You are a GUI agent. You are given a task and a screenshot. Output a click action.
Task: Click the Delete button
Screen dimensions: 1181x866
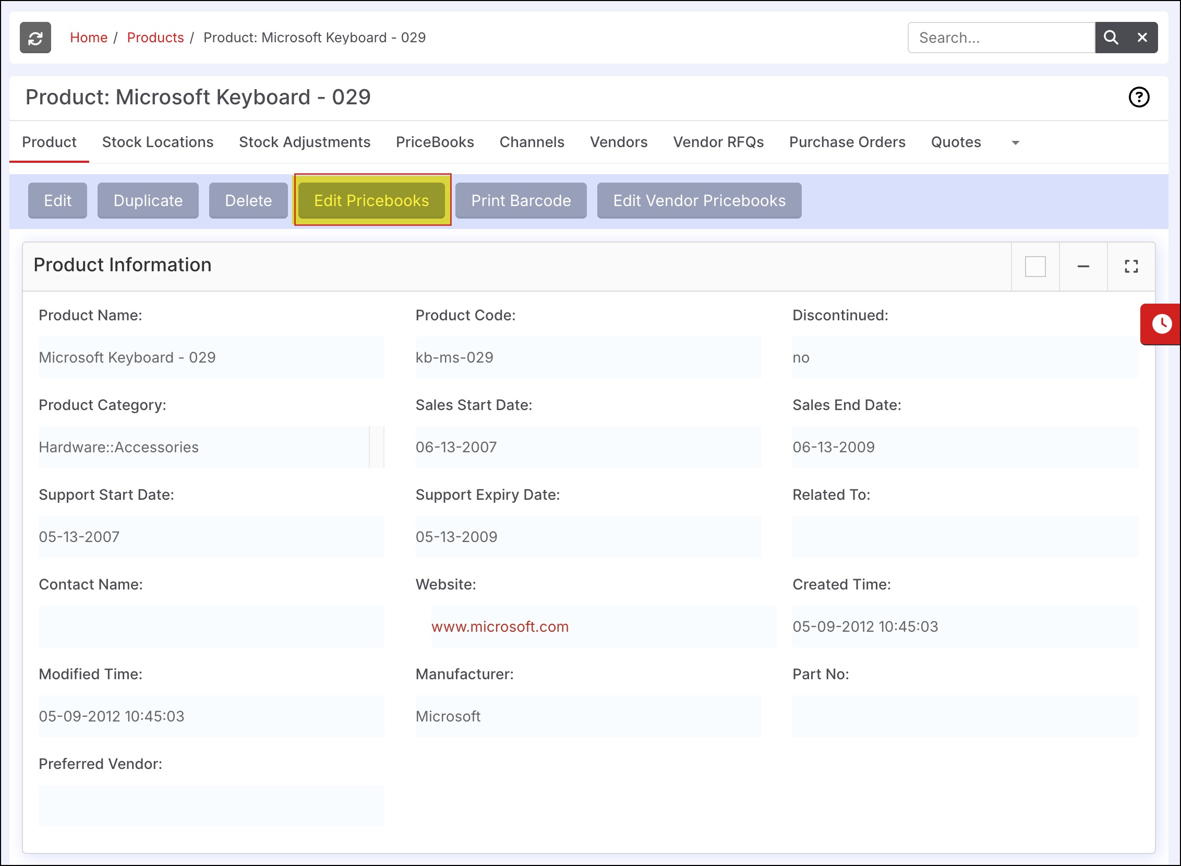[248, 200]
